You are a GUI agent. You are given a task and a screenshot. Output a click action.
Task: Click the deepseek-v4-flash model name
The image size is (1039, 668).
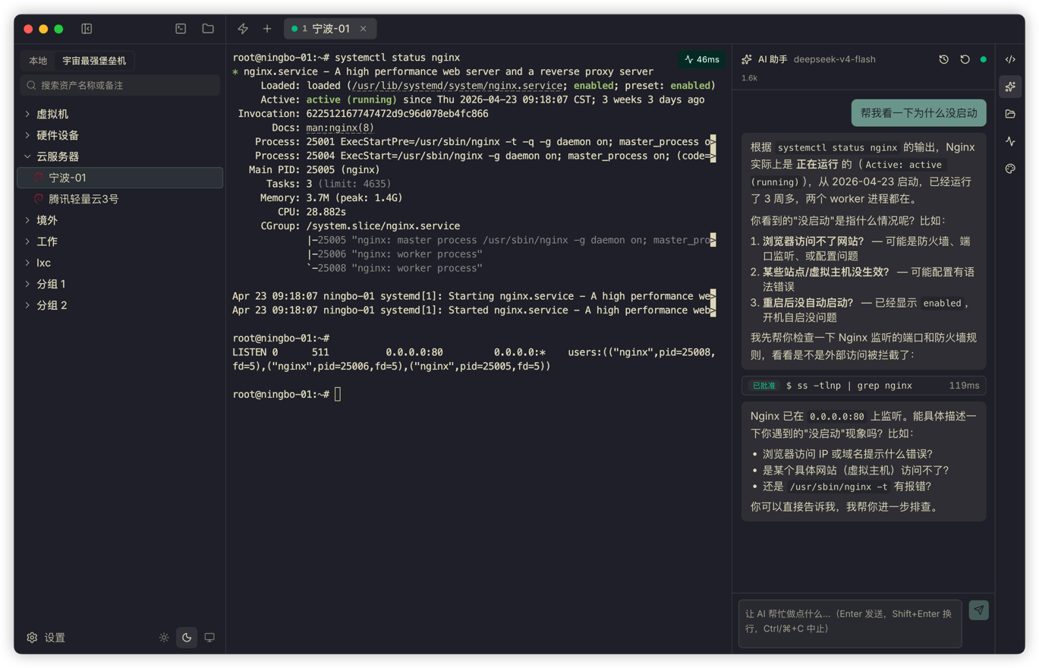(x=835, y=59)
